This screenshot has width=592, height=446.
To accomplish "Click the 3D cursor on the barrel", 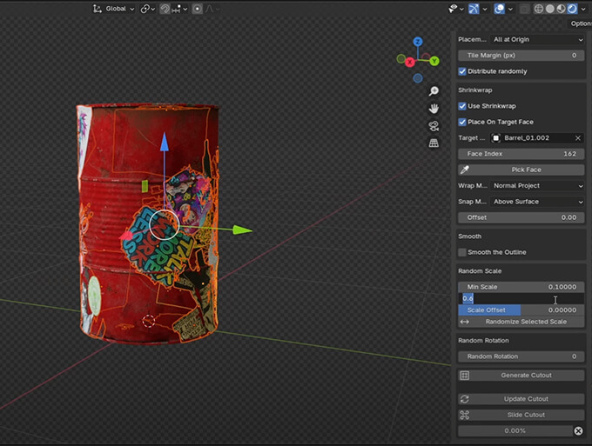I will coord(149,321).
